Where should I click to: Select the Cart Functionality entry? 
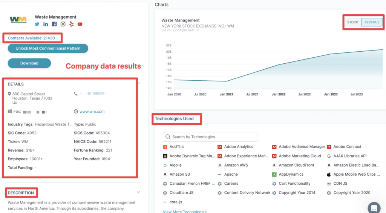tap(294, 184)
